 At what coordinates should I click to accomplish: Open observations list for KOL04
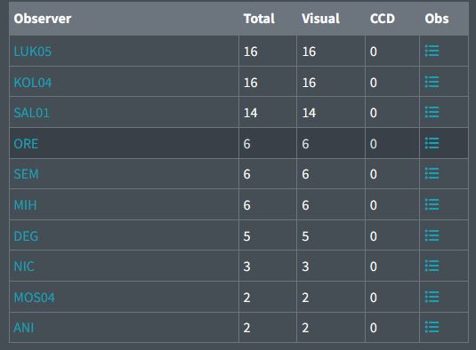tap(432, 82)
